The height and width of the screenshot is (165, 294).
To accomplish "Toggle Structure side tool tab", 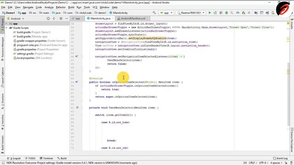I will click(2, 101).
